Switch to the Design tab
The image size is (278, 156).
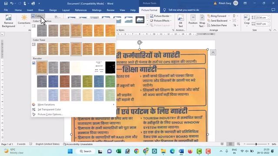tap(53, 10)
